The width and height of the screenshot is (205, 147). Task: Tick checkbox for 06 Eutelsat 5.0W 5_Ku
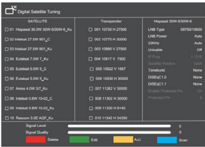coord(6,79)
